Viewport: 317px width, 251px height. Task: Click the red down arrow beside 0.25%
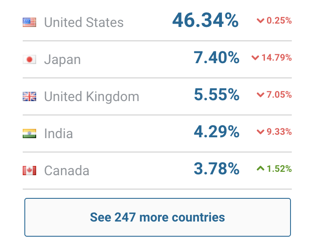(260, 21)
